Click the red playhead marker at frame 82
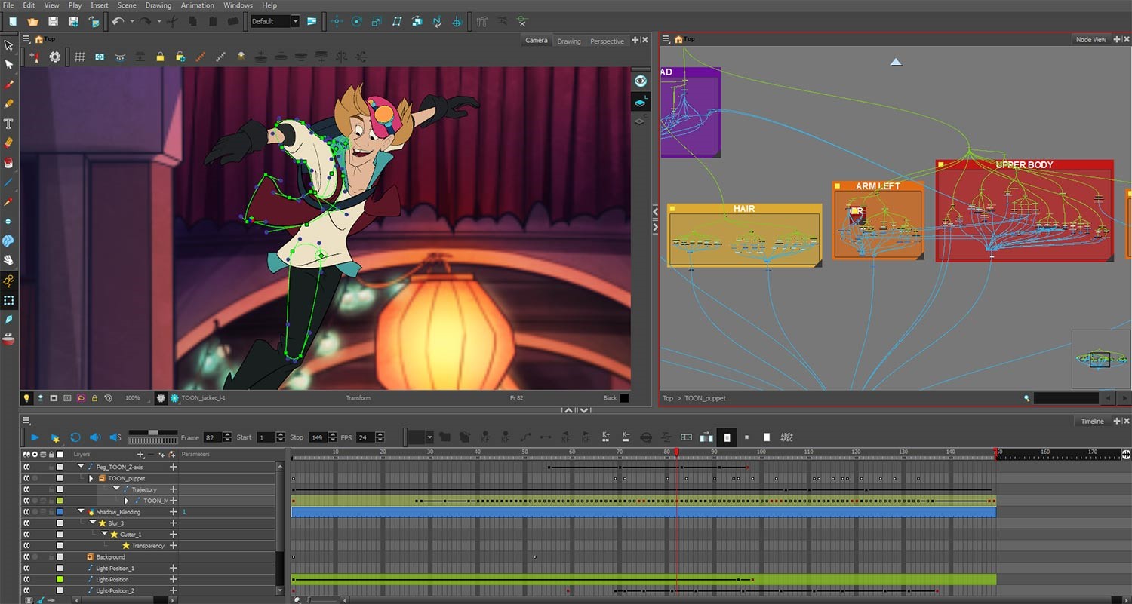Image resolution: width=1132 pixels, height=604 pixels. [x=677, y=453]
